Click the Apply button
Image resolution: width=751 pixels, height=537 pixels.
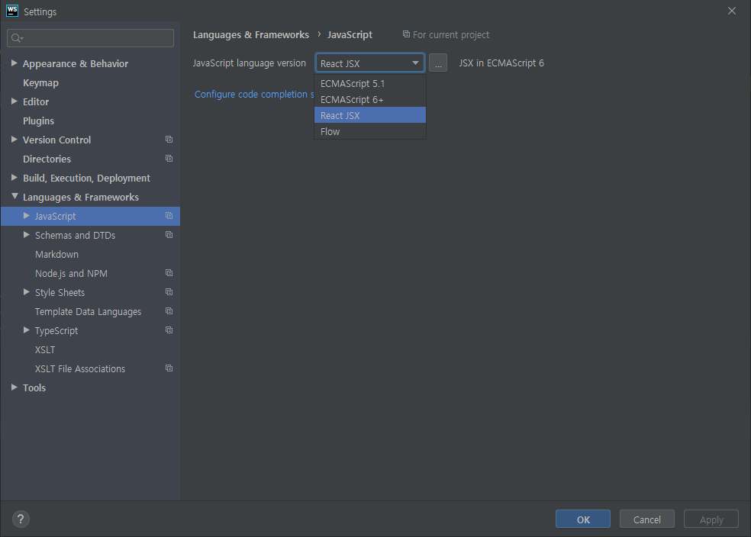coord(711,519)
